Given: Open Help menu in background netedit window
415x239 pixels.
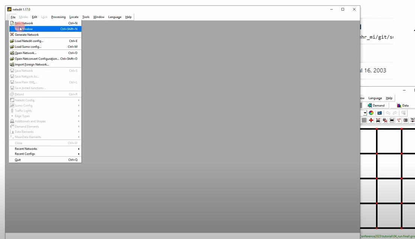Looking at the screenshot, I should point(389,98).
